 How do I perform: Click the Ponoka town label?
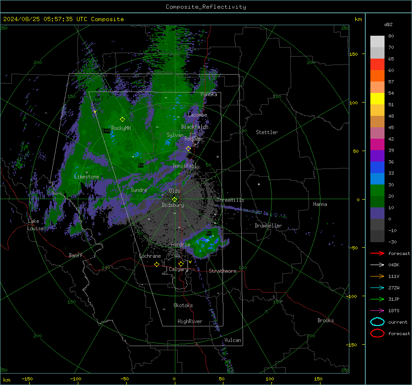(209, 94)
